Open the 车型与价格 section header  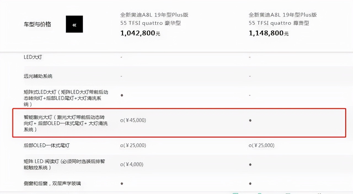click(x=37, y=24)
